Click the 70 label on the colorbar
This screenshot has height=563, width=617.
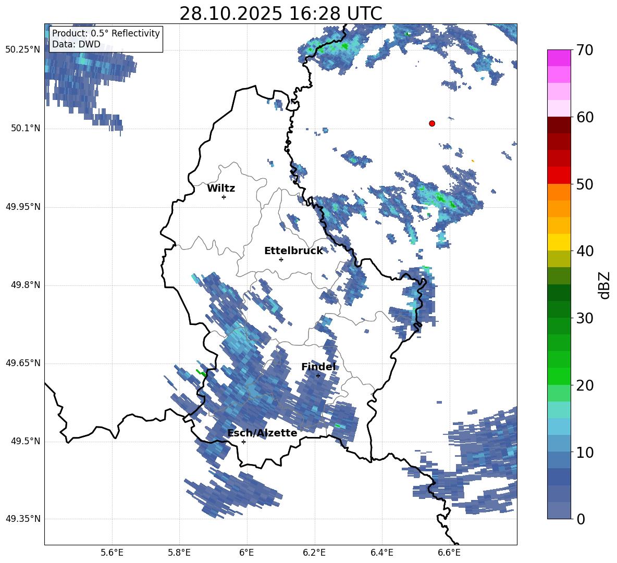585,51
